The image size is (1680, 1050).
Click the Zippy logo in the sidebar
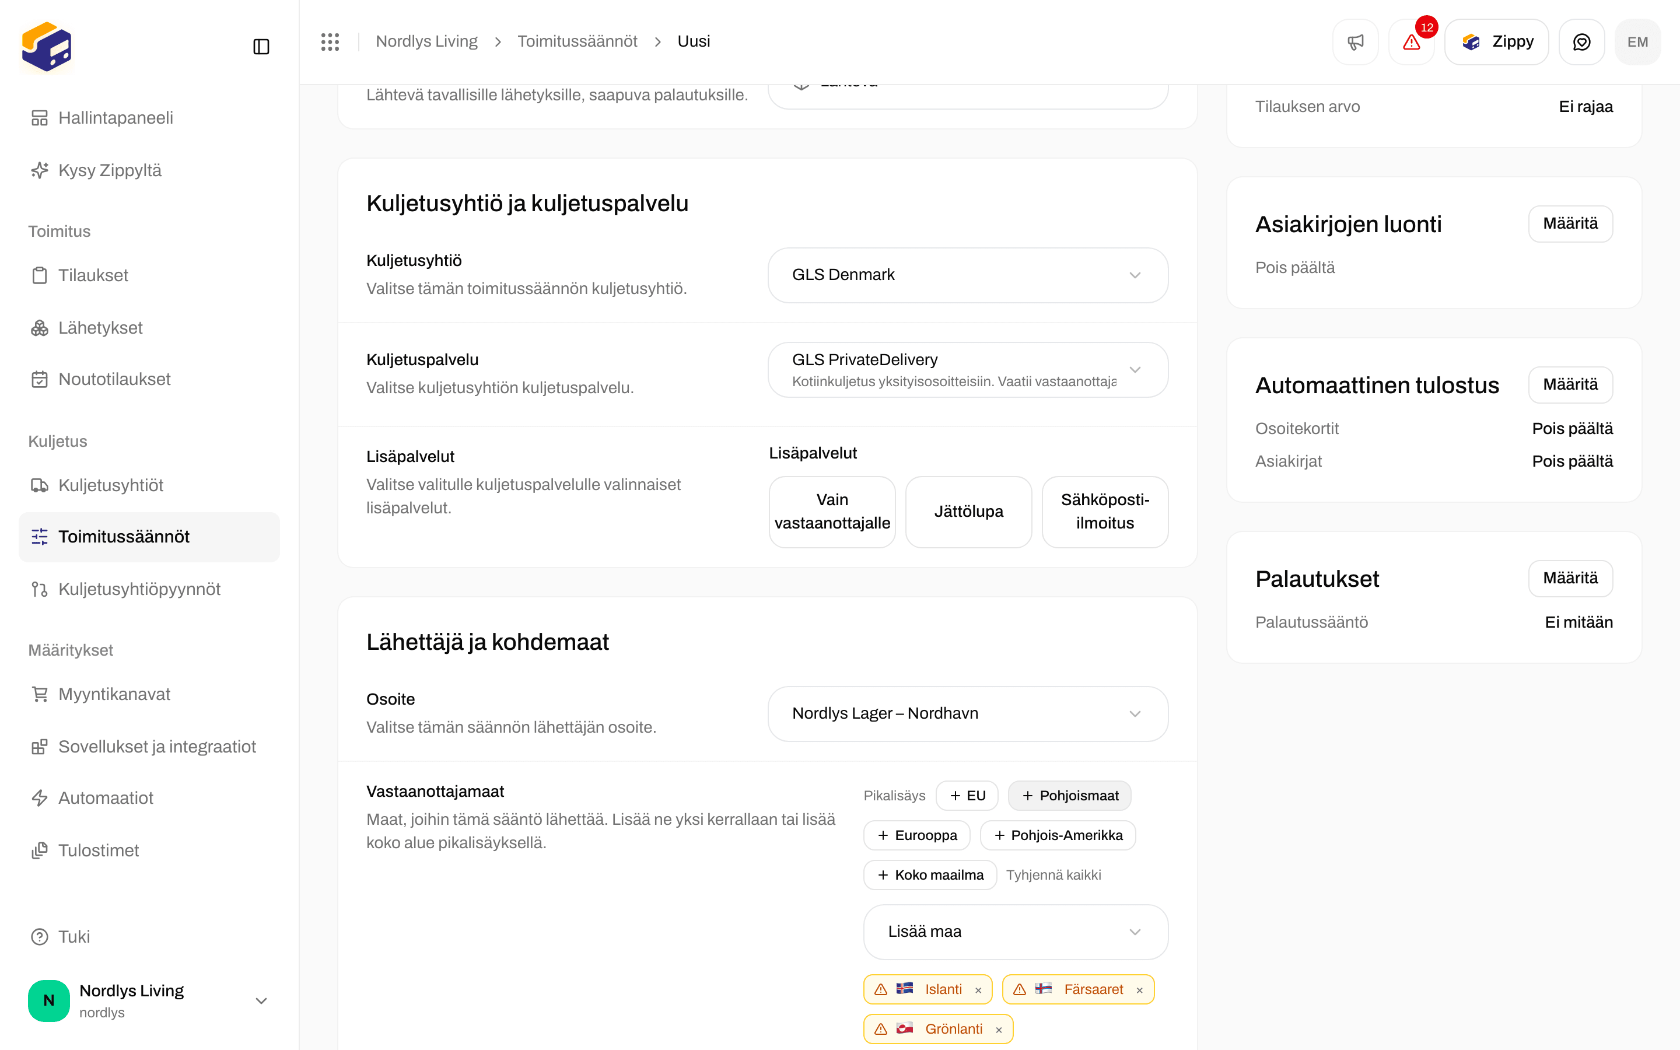tap(47, 47)
